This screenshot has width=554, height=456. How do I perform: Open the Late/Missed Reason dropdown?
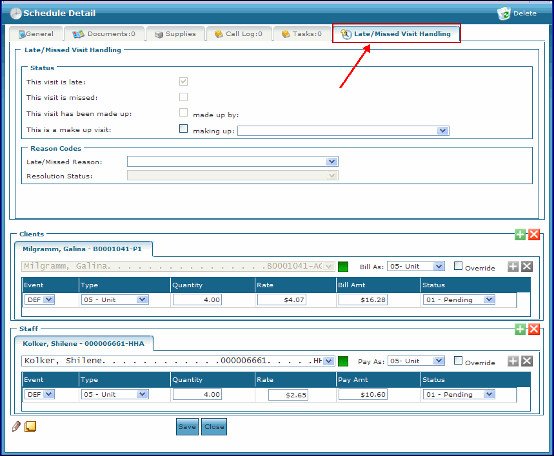331,162
